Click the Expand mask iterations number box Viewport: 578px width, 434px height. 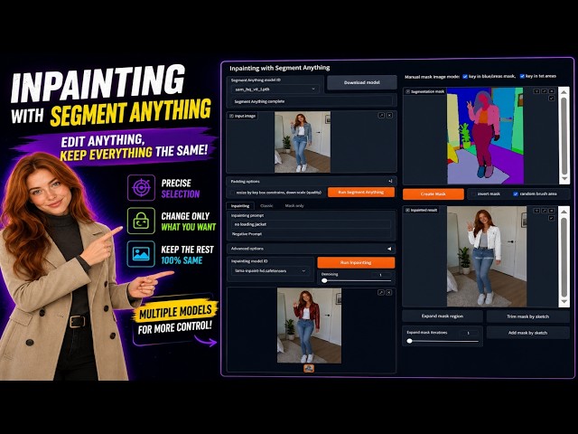469,333
